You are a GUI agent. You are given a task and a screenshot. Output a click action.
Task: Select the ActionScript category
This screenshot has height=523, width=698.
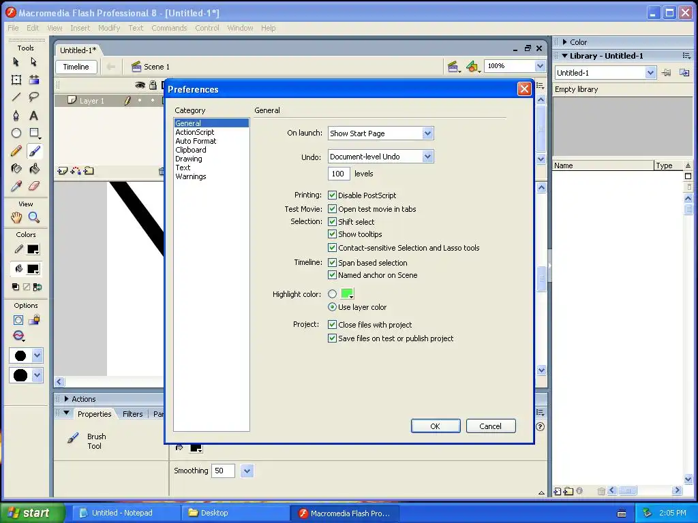click(x=194, y=132)
